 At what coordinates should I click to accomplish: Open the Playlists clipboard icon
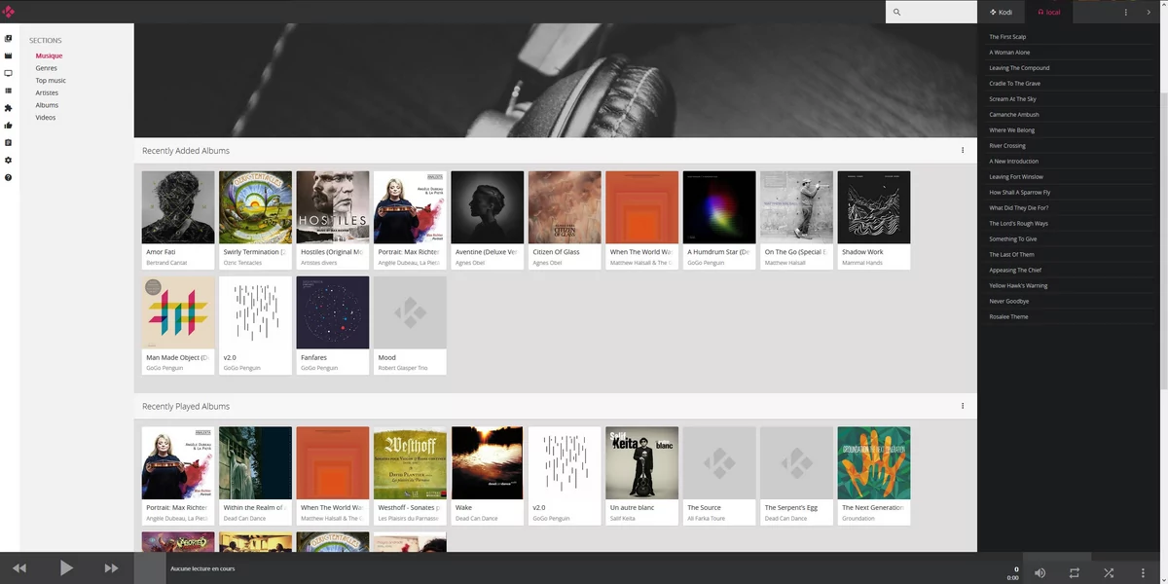9,143
